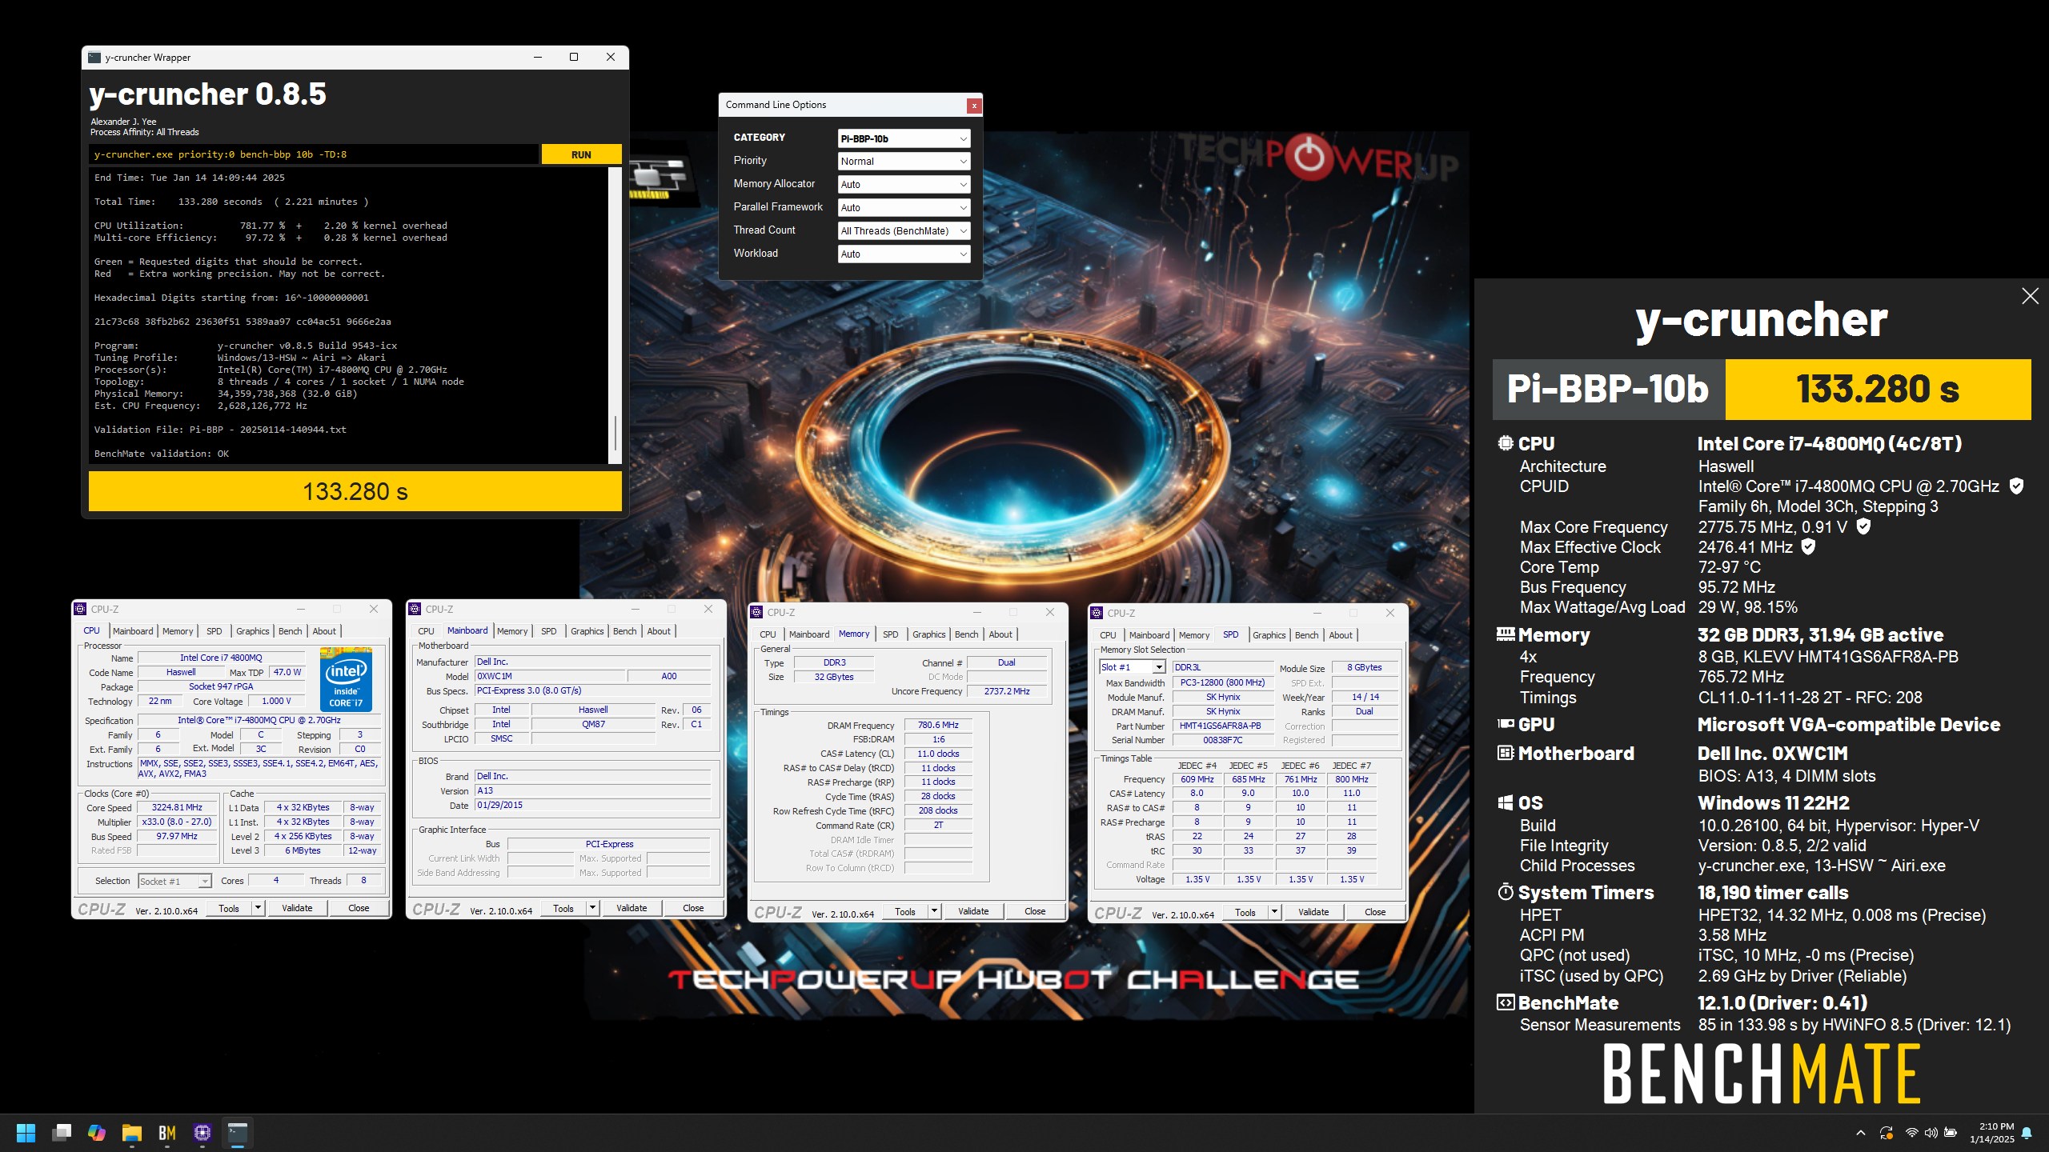
Task: Open File Explorer from the taskbar
Action: (x=132, y=1133)
